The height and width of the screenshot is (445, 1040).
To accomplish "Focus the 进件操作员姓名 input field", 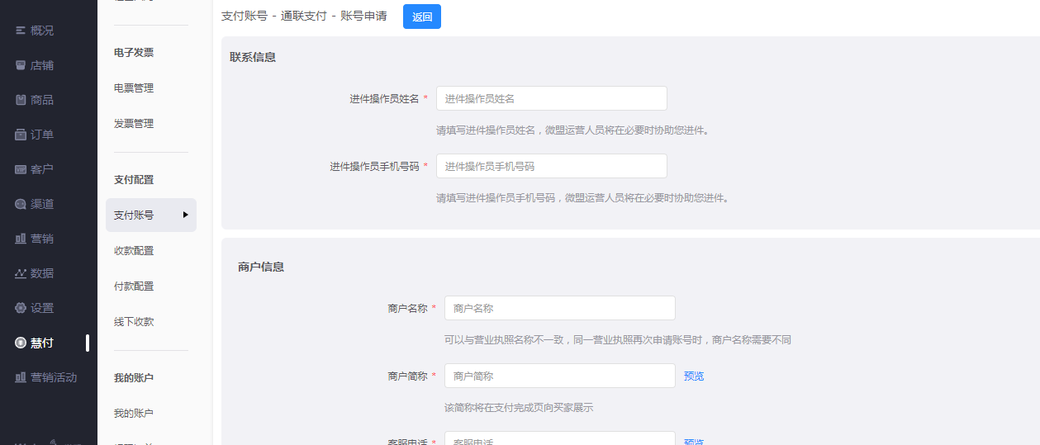I will [551, 98].
